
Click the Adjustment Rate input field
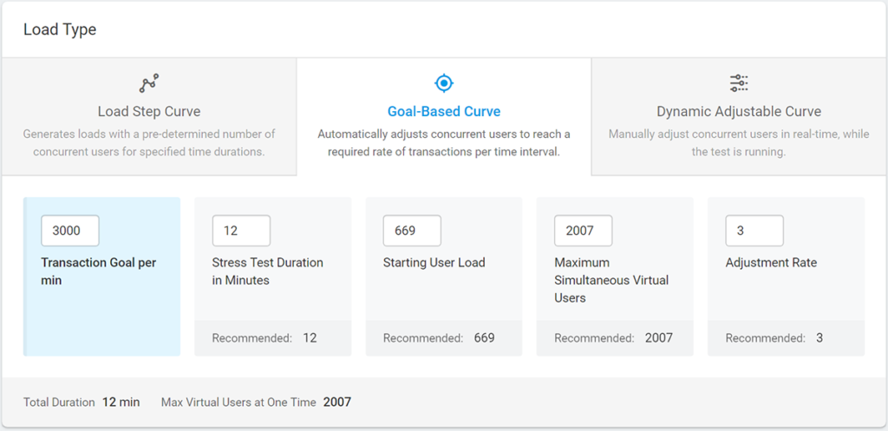754,231
